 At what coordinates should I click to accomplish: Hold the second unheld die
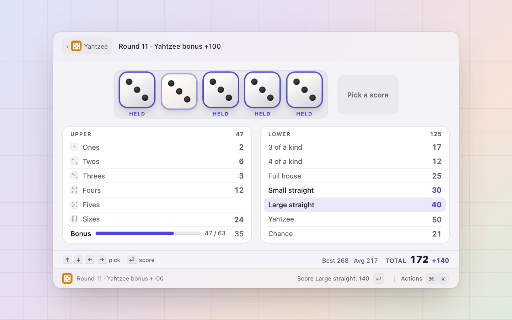coord(179,91)
